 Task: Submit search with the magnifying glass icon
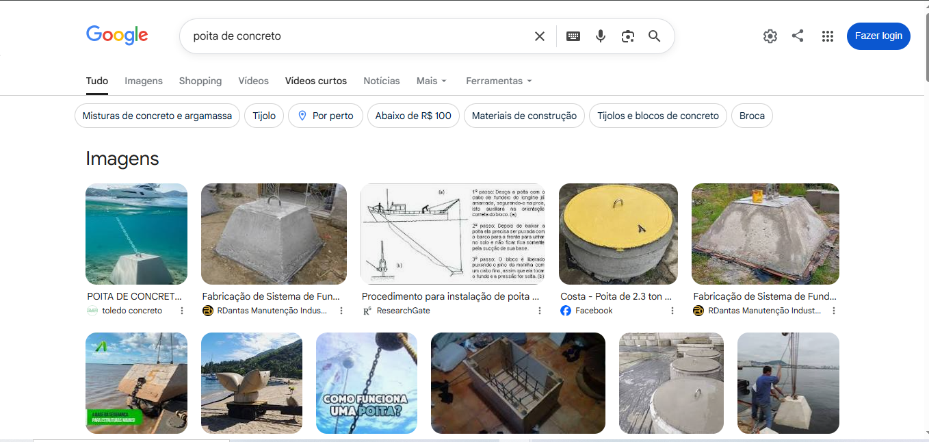click(x=655, y=36)
